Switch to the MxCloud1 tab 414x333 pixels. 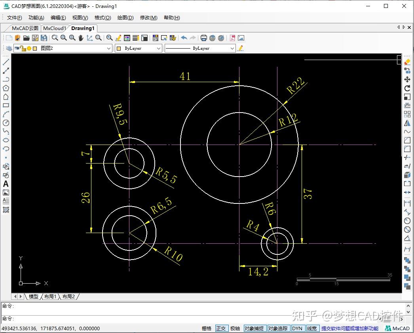[55, 28]
